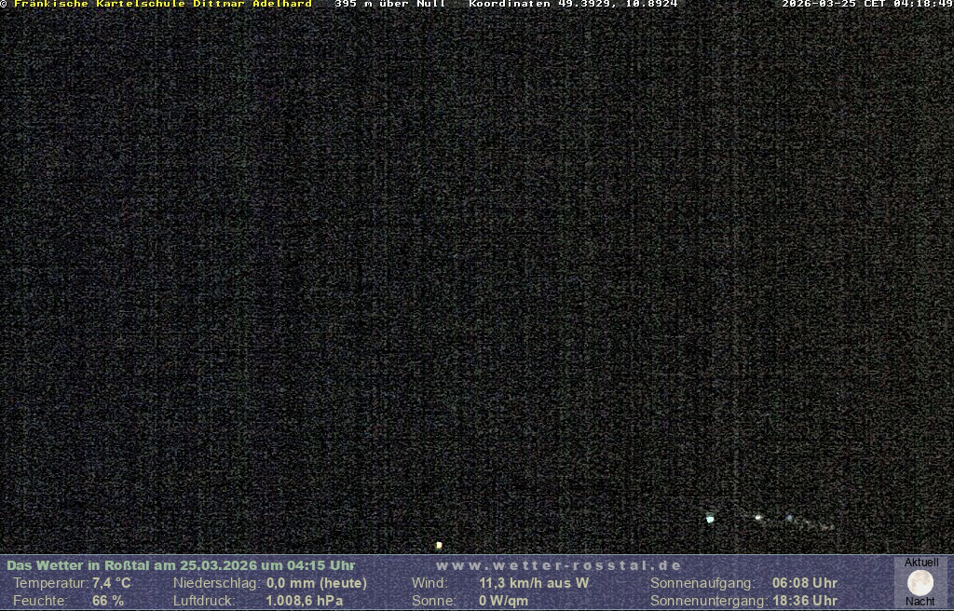954x611 pixels.
Task: Click the moon icon under Aktuell
Action: 920,583
